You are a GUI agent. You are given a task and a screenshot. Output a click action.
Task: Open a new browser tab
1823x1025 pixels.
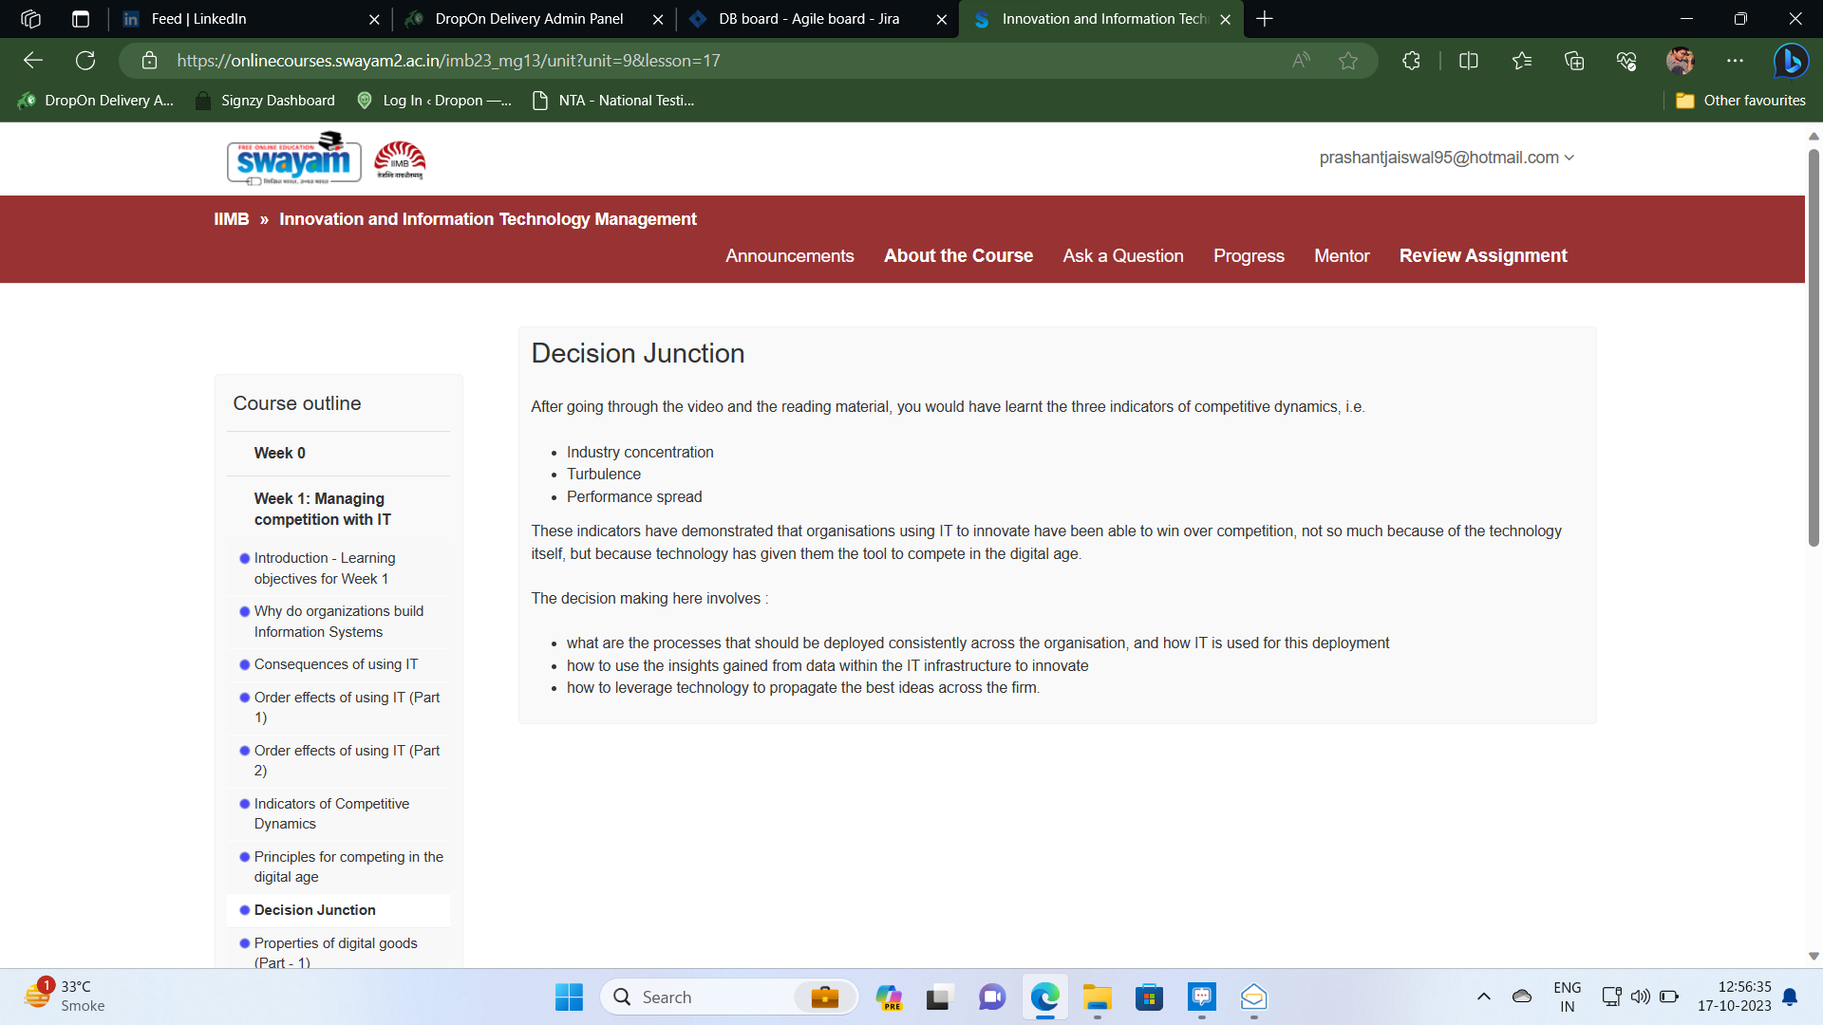[x=1265, y=19]
